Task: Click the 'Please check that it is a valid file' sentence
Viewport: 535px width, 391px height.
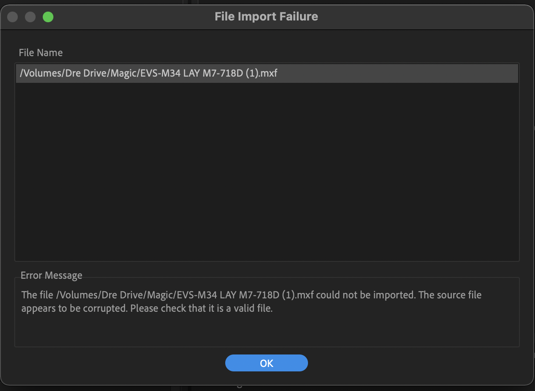Action: coord(201,308)
